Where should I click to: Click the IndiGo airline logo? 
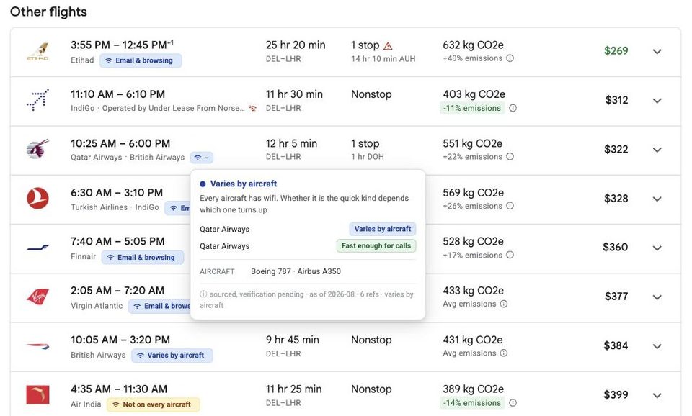(37, 100)
